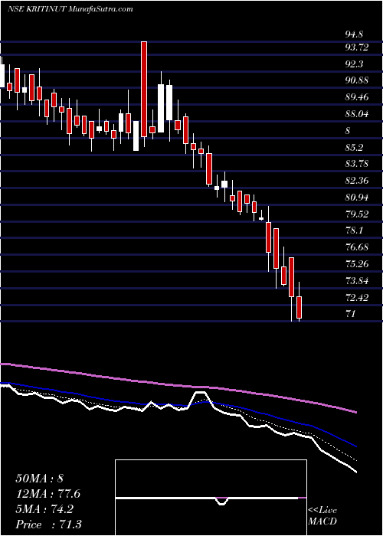Select the 71 price axis label
The width and height of the screenshot is (383, 536).
(x=350, y=314)
